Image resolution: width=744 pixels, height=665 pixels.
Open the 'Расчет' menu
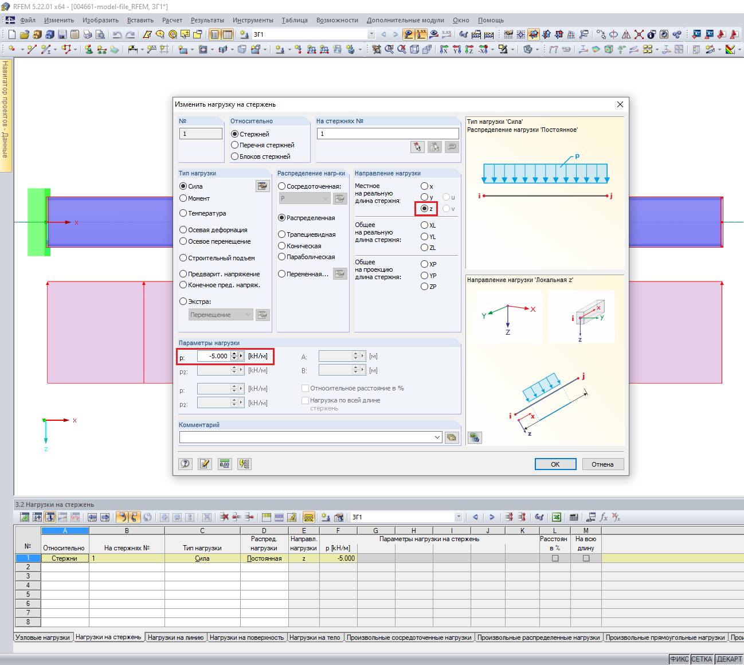(x=172, y=20)
